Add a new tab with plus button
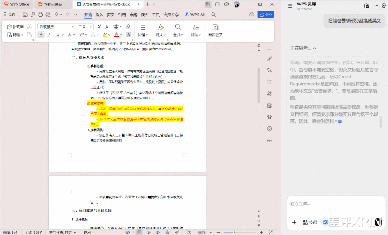Screen dimensions: 388x235 coord(148,4)
